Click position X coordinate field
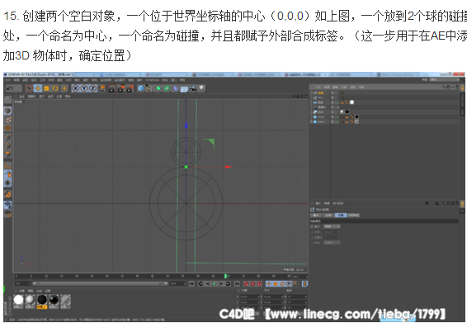 [x=250, y=297]
